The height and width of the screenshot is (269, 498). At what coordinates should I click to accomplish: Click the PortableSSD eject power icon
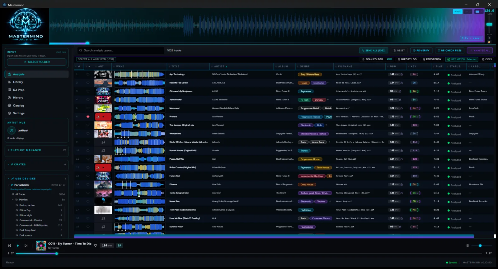tap(64, 185)
